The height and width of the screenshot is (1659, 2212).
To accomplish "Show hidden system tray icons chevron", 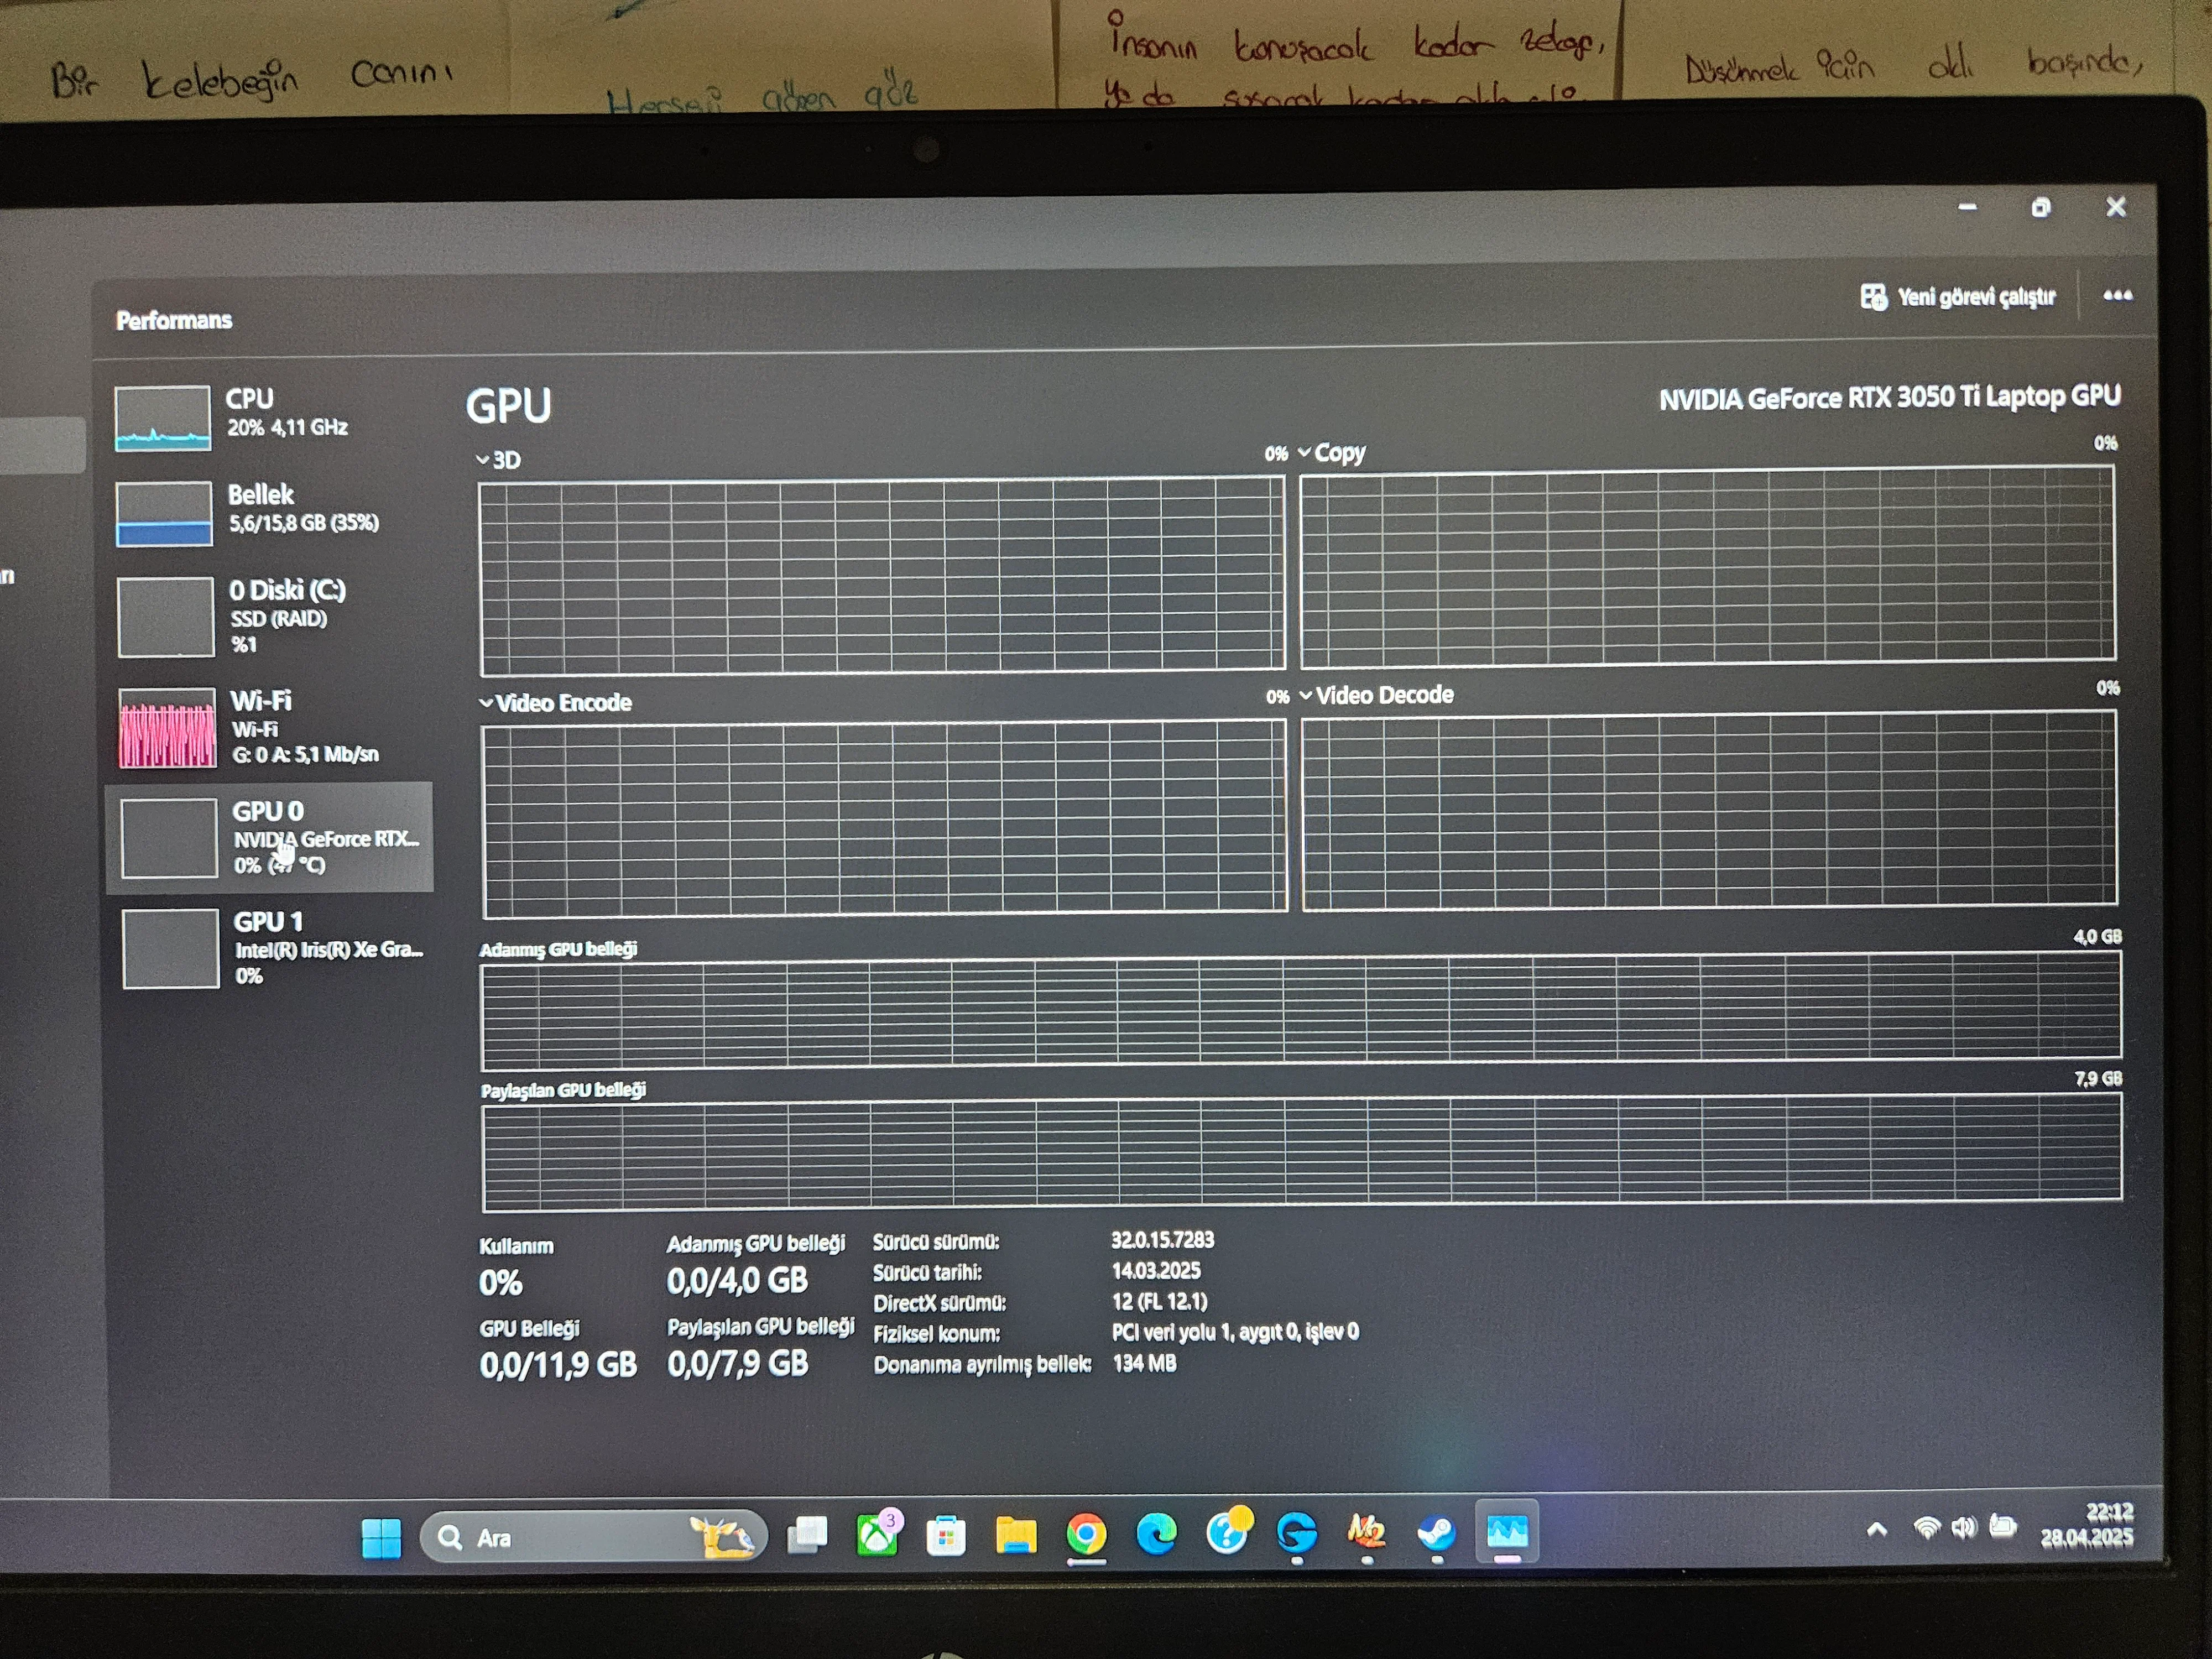I will point(1876,1529).
